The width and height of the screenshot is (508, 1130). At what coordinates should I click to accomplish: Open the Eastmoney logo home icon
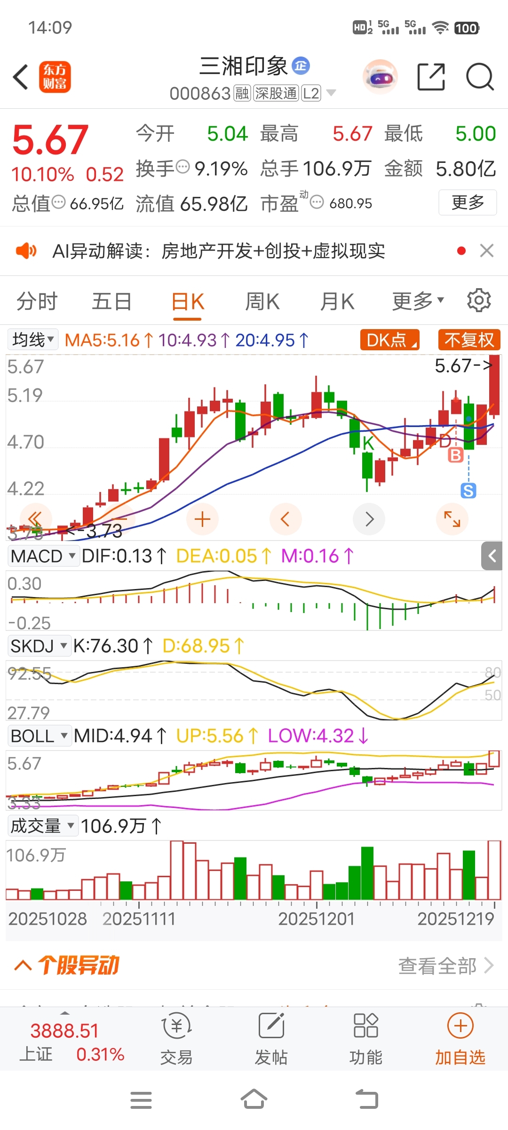point(55,77)
